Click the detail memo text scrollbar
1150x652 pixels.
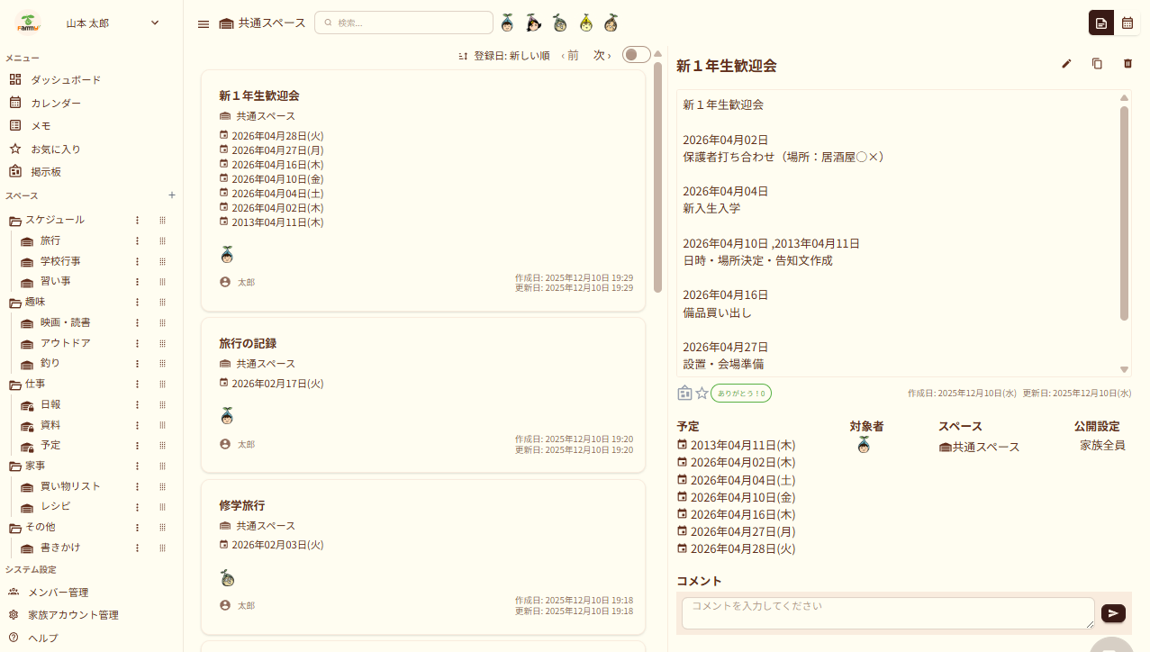(1124, 213)
